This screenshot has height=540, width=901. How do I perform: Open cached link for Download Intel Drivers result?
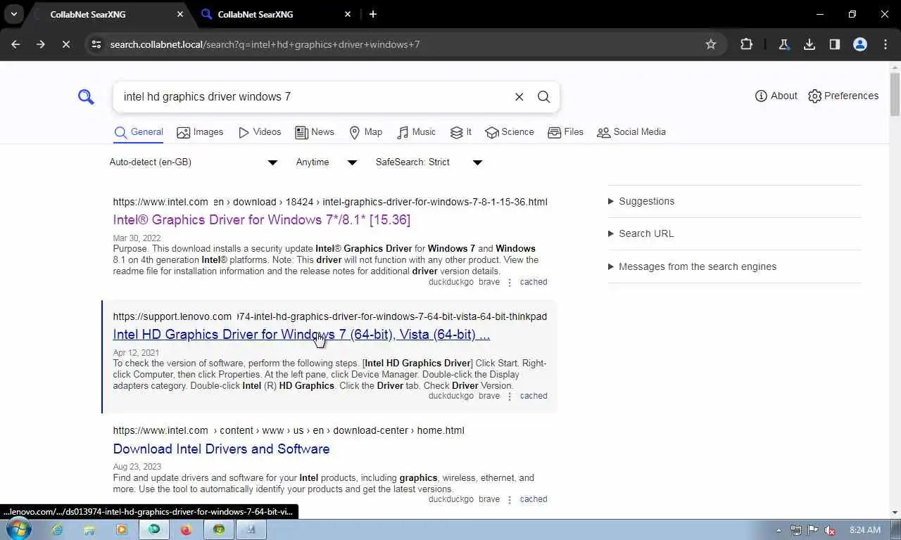[x=534, y=499]
